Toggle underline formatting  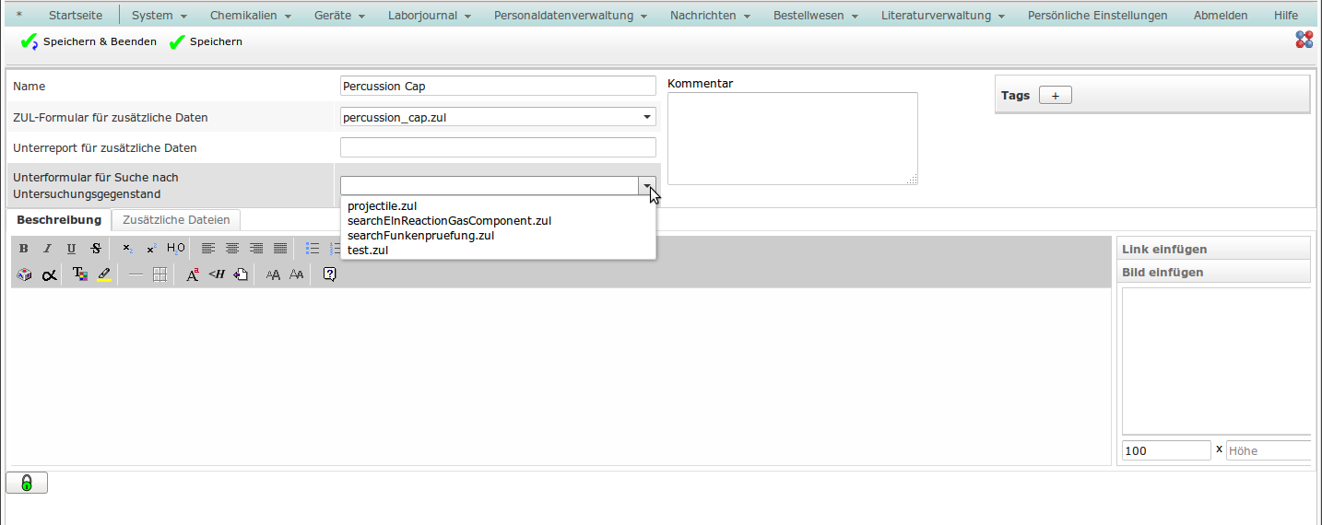click(72, 249)
